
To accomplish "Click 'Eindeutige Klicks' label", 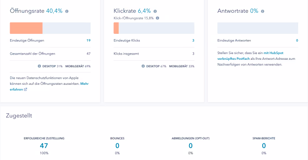I will pyautogui.click(x=127, y=40).
